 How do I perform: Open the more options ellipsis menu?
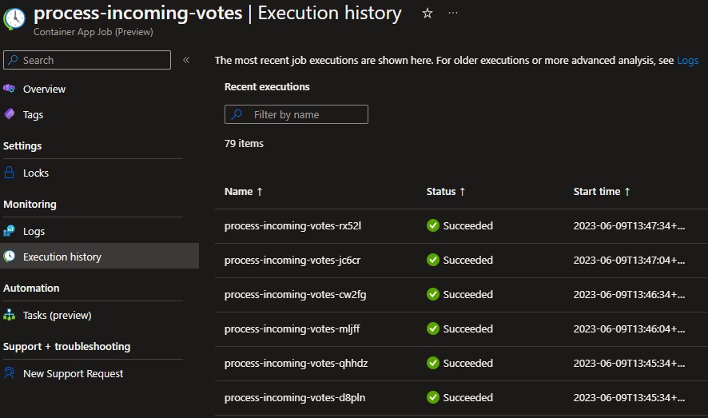click(x=453, y=14)
